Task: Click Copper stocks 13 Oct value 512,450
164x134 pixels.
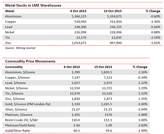Action: [x=116, y=22]
